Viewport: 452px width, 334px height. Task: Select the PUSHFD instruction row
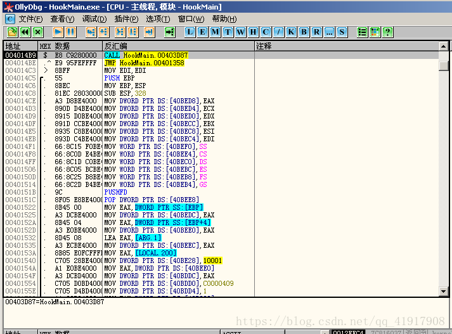click(221, 192)
